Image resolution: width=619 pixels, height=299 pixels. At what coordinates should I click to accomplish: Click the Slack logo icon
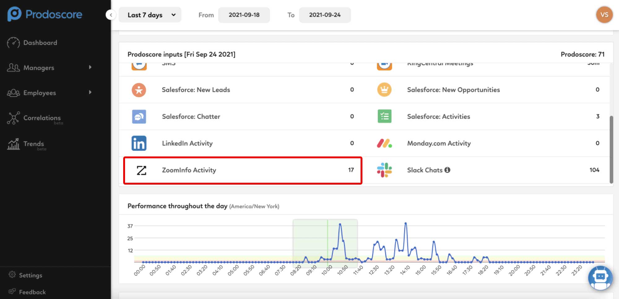(384, 170)
